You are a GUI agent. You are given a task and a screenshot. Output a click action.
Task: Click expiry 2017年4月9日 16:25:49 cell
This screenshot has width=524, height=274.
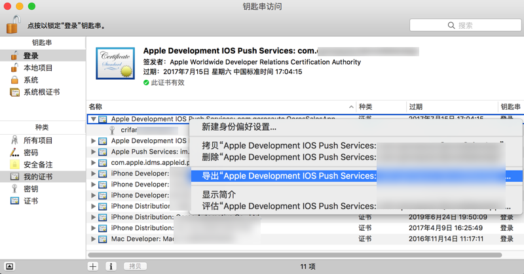pyautogui.click(x=445, y=228)
